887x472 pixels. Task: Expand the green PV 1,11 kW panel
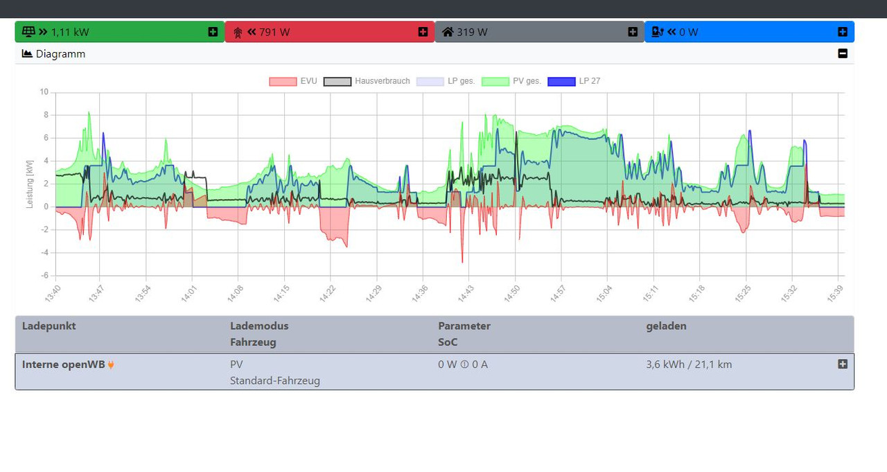pos(213,32)
